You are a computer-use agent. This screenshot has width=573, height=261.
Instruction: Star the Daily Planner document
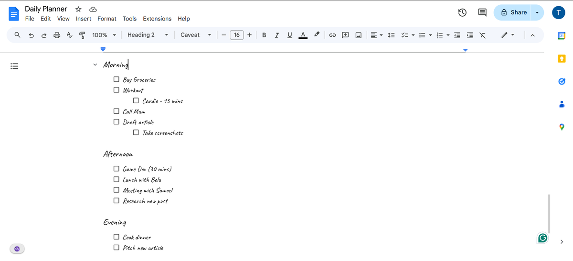pos(78,9)
